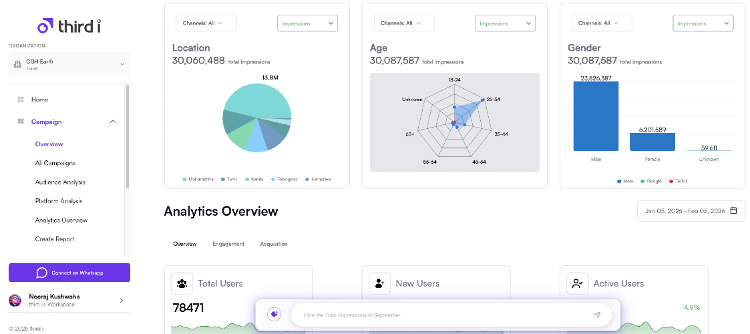This screenshot has height=334, width=750.
Task: Click the Campaign ticket icon
Action: tap(21, 122)
